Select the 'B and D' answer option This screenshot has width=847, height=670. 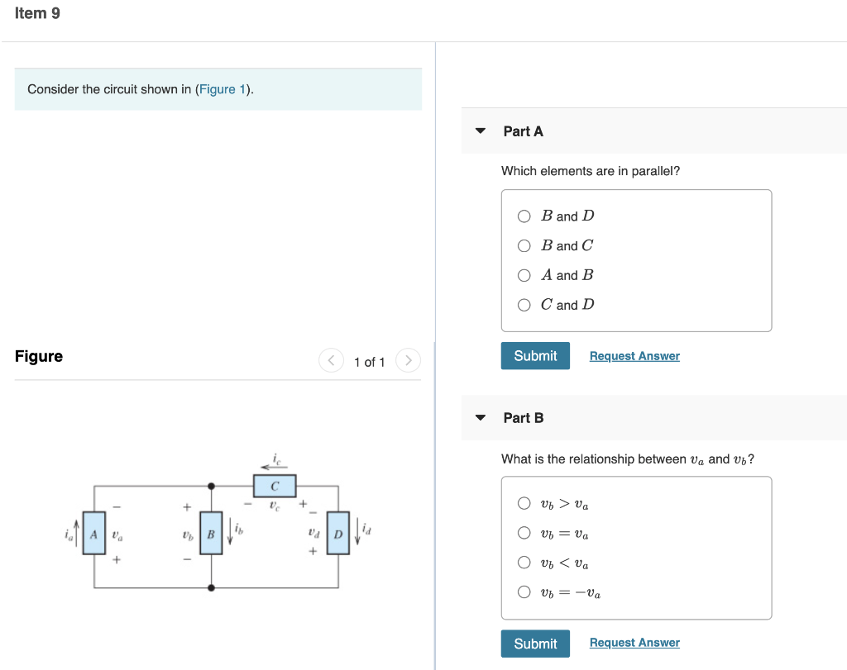point(524,216)
